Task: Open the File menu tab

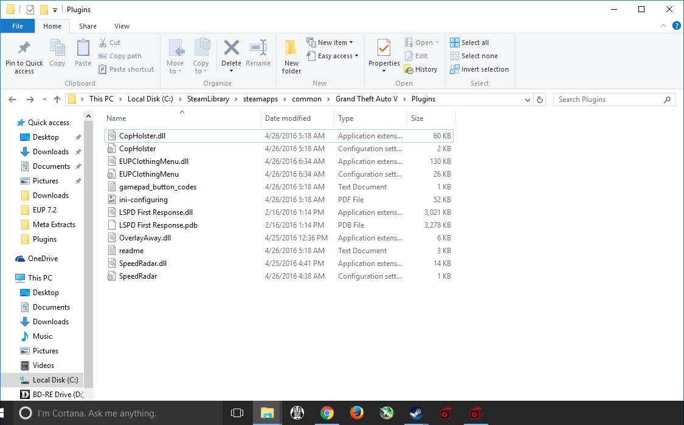Action: coord(18,26)
